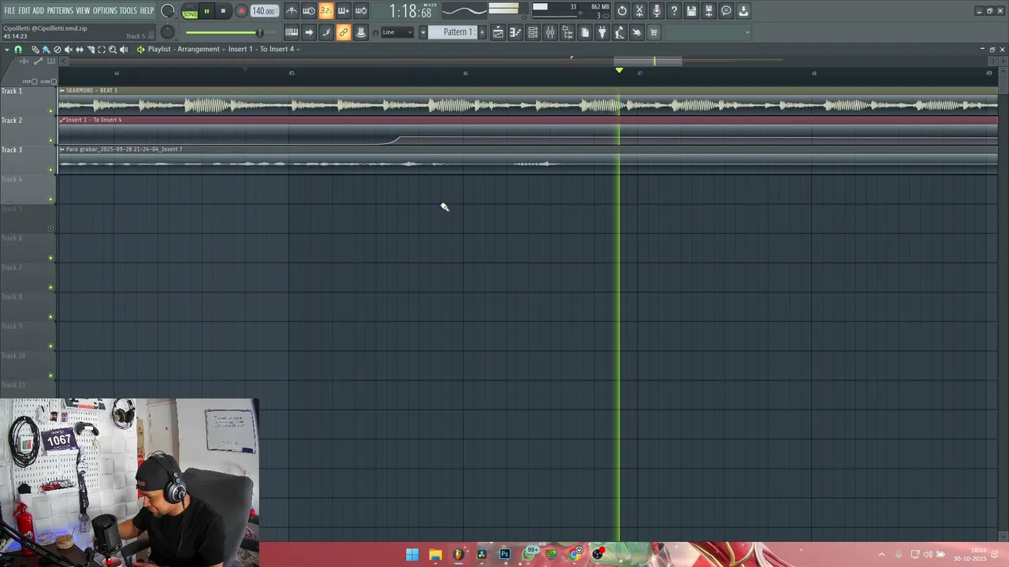Open pattern menu arrow left of Pattern 1
This screenshot has width=1009, height=567.
[x=423, y=32]
